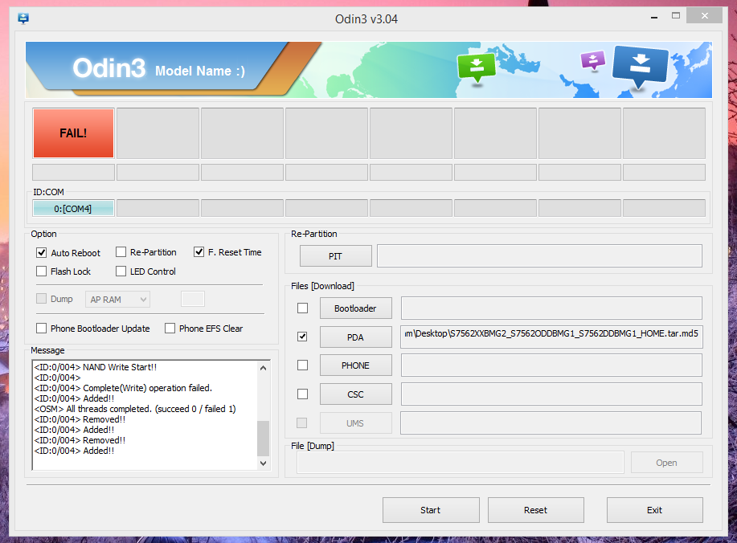Click the Exit button
The height and width of the screenshot is (543, 737).
pos(655,510)
